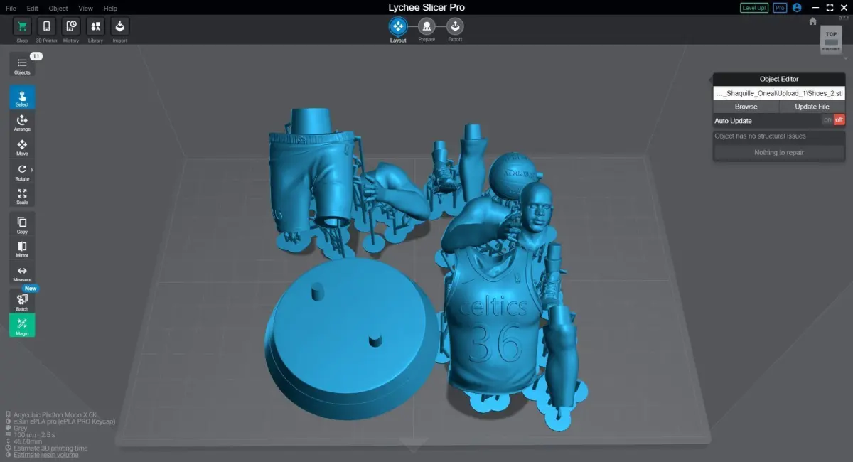The width and height of the screenshot is (853, 462).
Task: Click the Level Up! button
Action: pos(753,8)
